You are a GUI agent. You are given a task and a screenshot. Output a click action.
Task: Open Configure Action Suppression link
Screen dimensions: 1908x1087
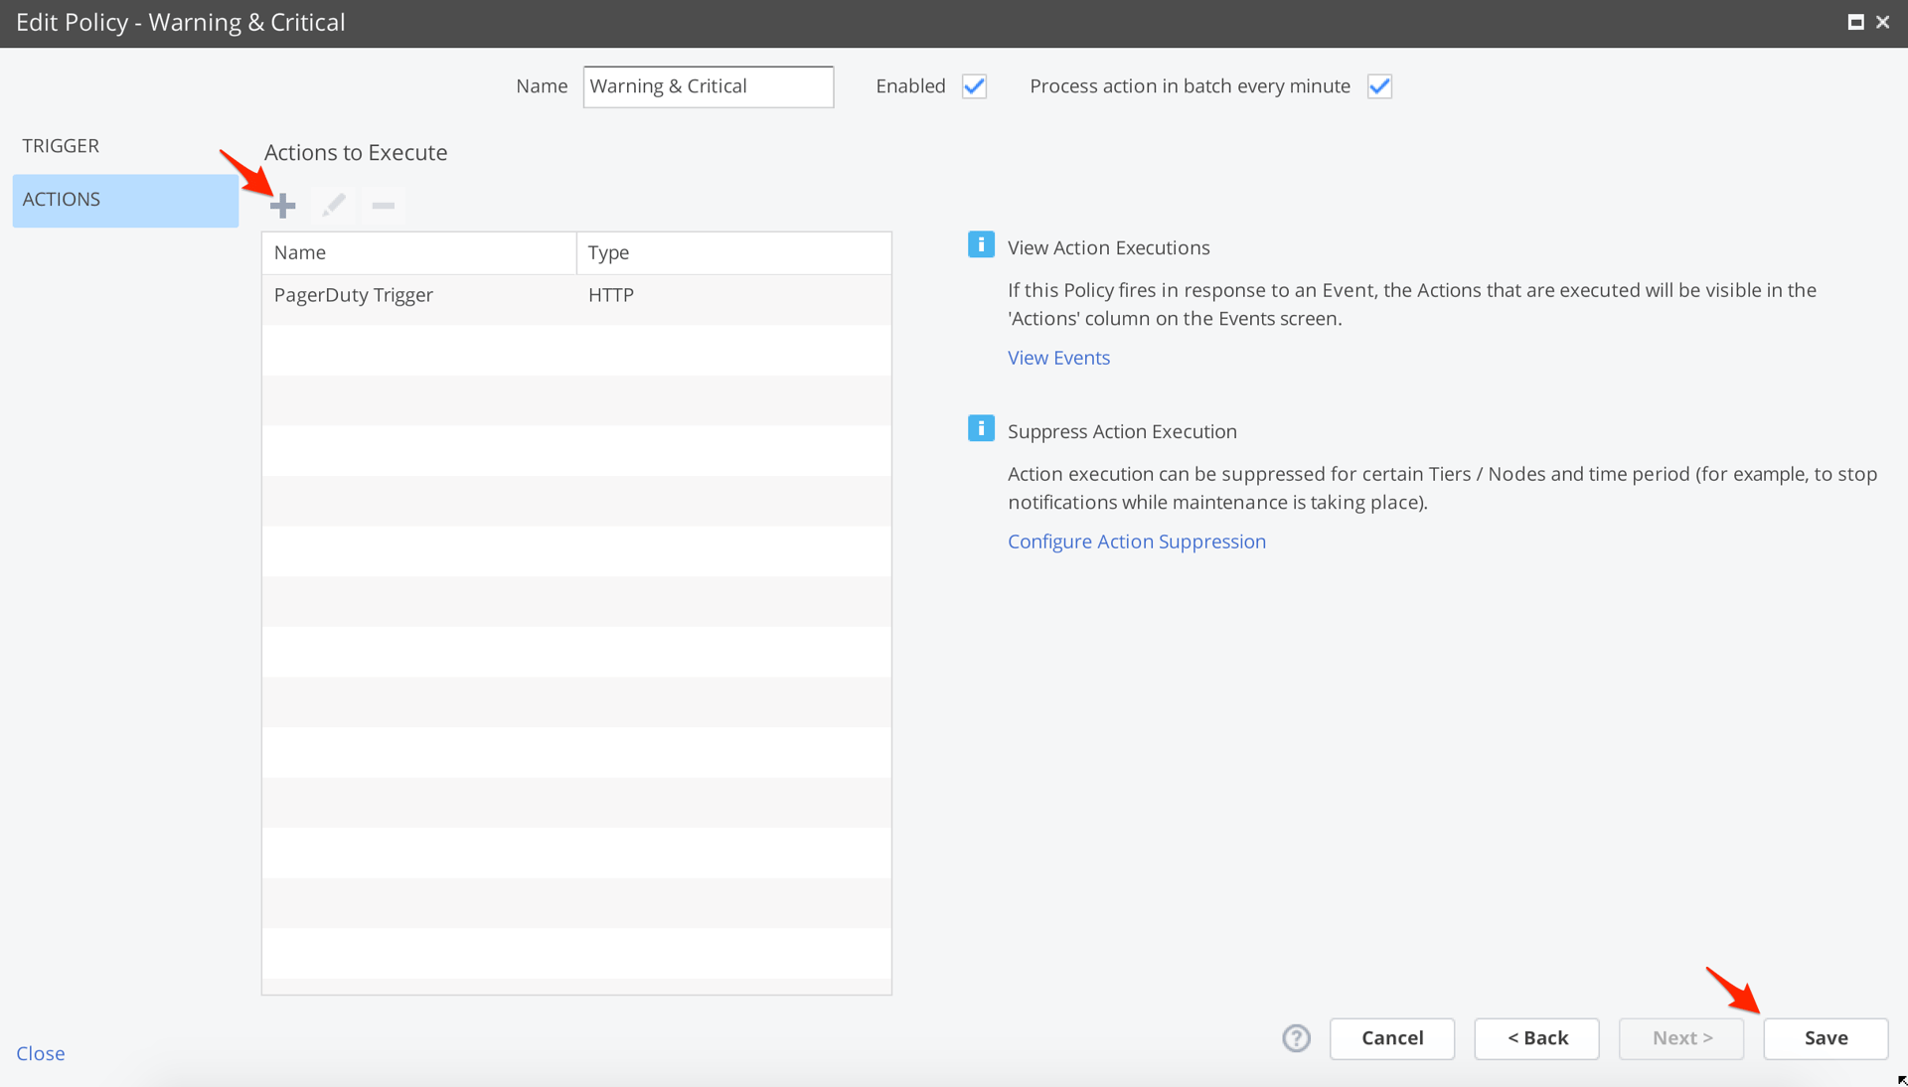coord(1136,542)
